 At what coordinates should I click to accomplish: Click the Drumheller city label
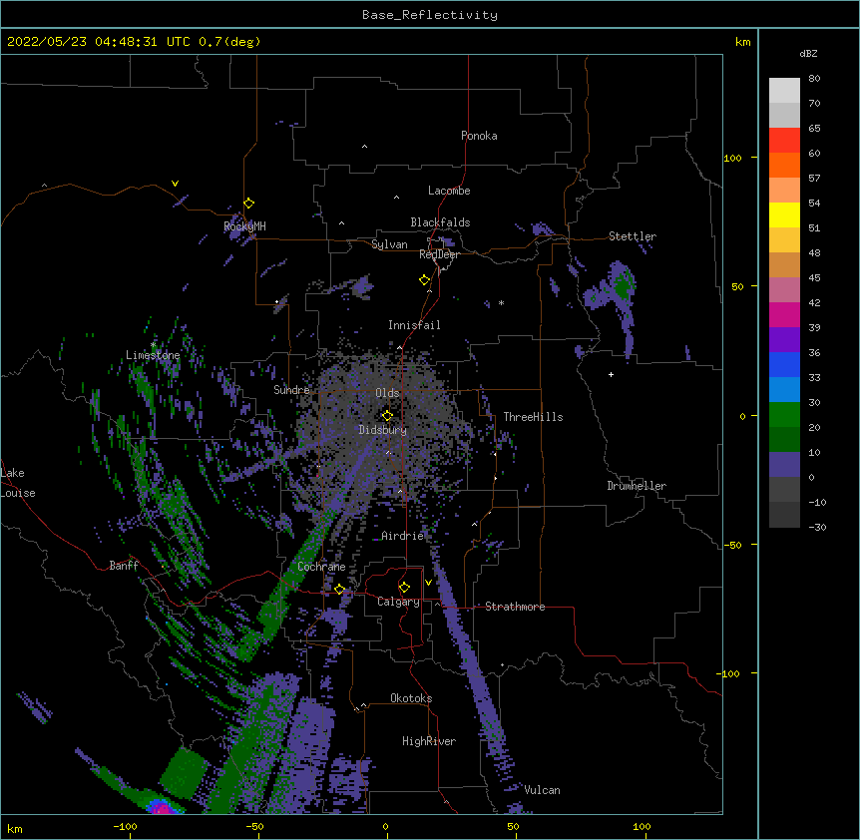(x=637, y=486)
